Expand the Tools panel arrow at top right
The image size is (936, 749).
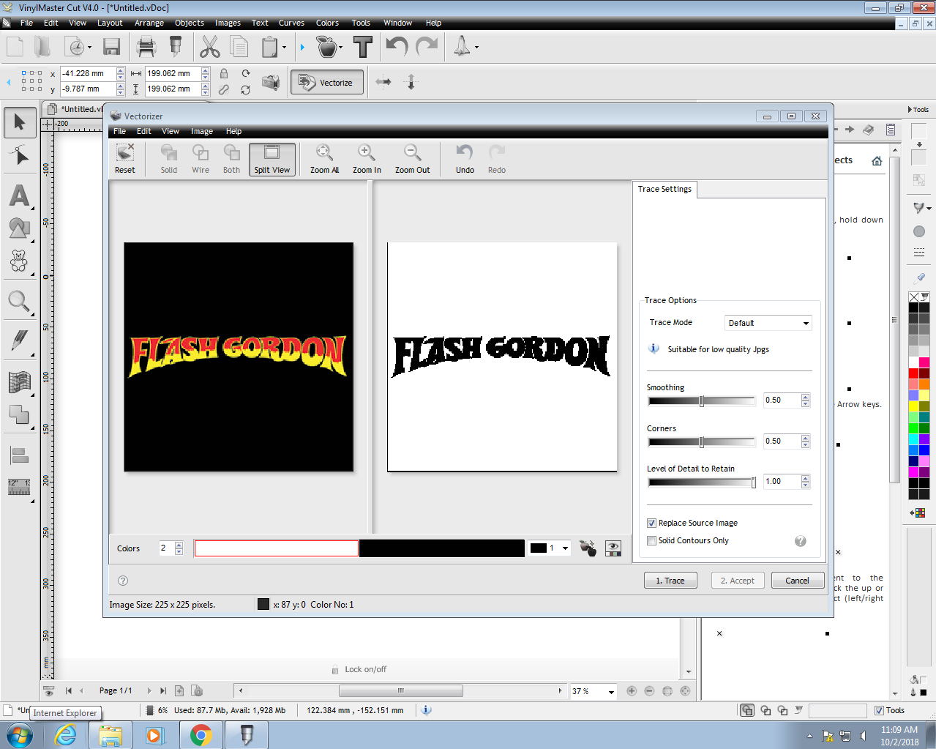coord(910,110)
